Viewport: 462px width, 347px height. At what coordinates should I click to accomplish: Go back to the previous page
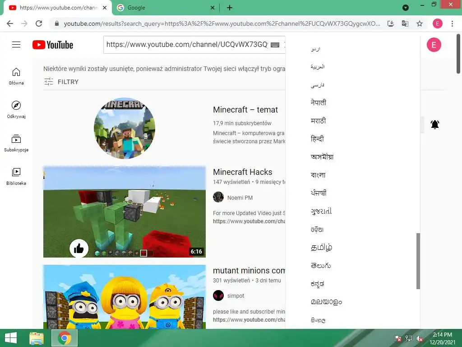(10, 23)
